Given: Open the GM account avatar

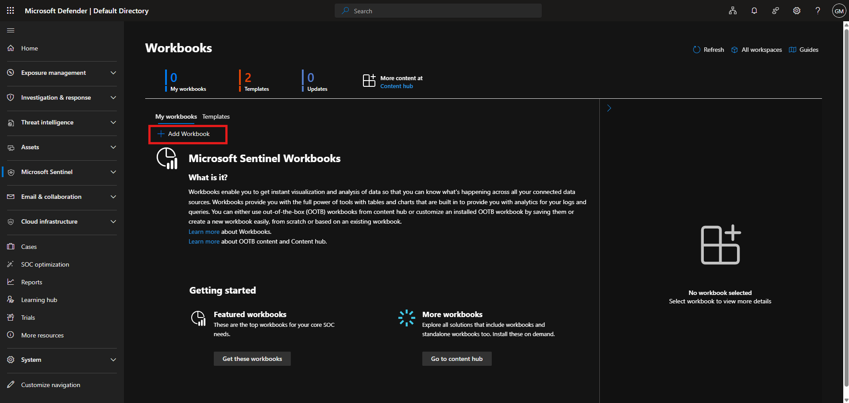Looking at the screenshot, I should 839,11.
